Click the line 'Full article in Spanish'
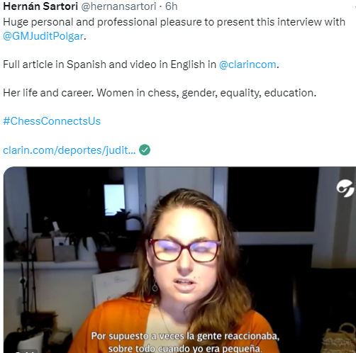The image size is (356, 353). 141,65
